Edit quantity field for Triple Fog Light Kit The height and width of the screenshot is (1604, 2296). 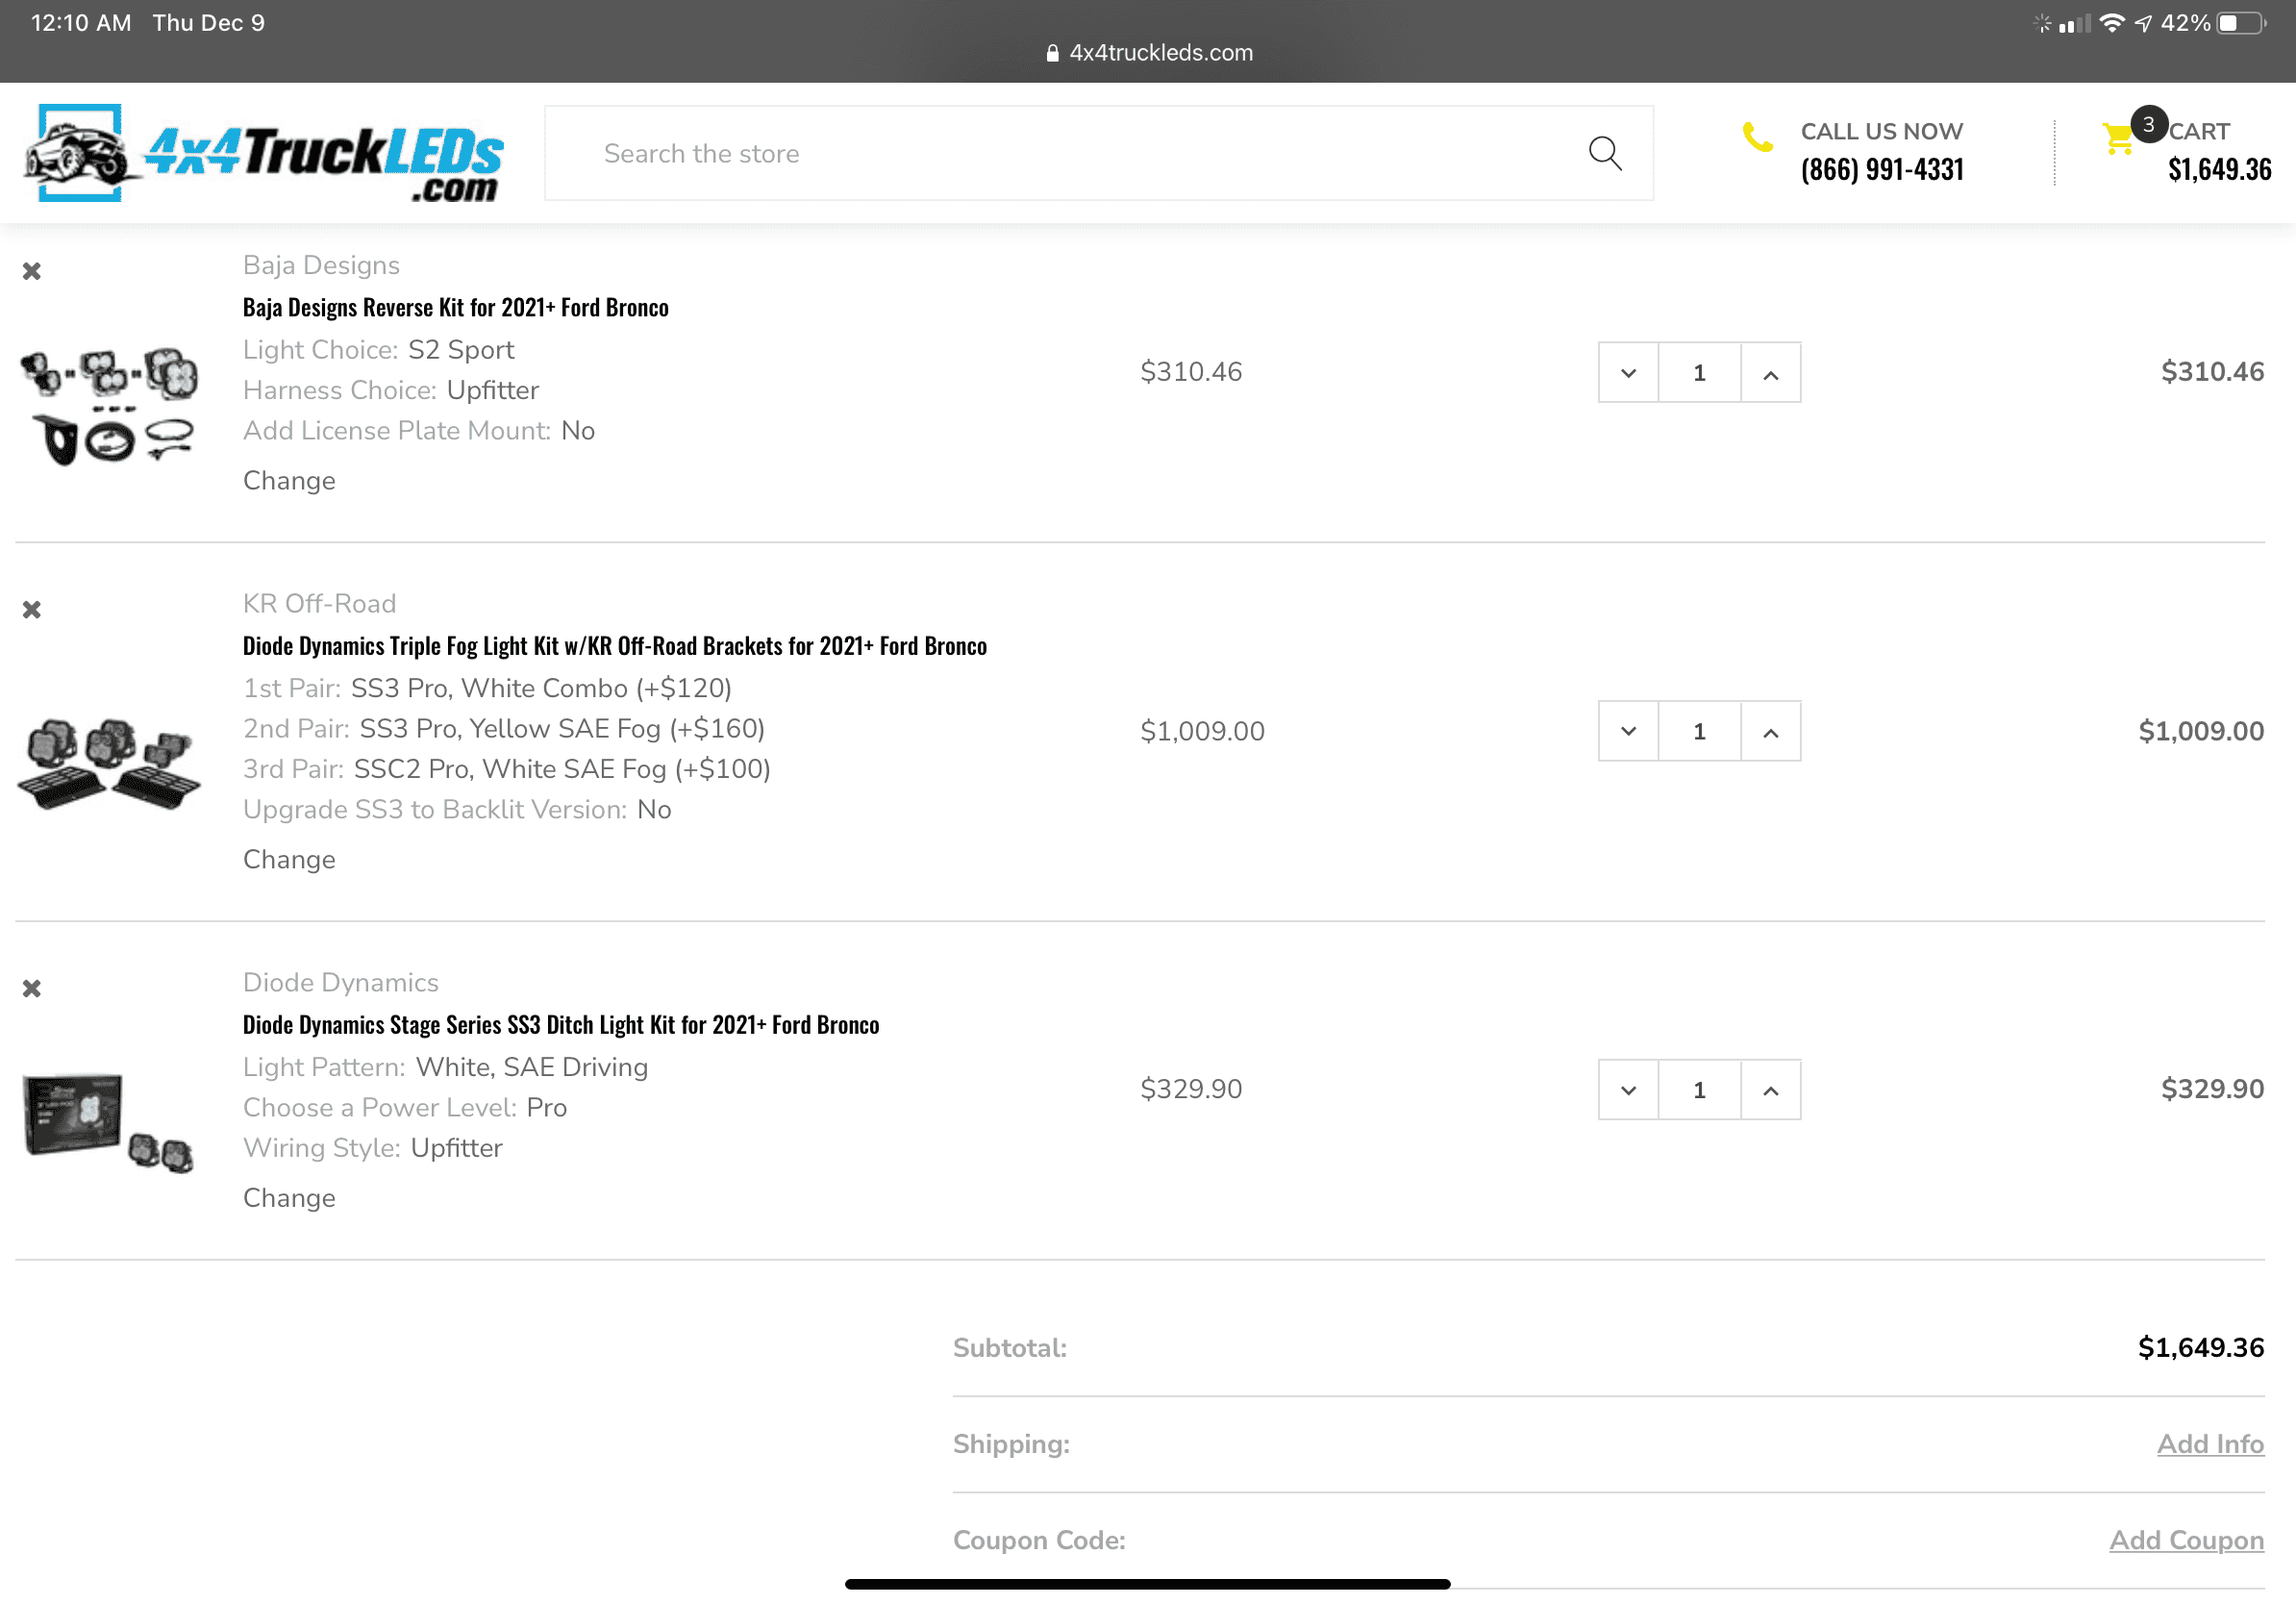tap(1699, 731)
